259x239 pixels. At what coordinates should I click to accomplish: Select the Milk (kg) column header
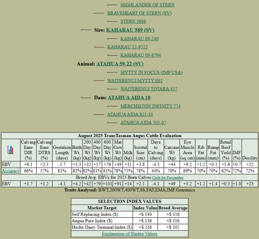pos(128,150)
